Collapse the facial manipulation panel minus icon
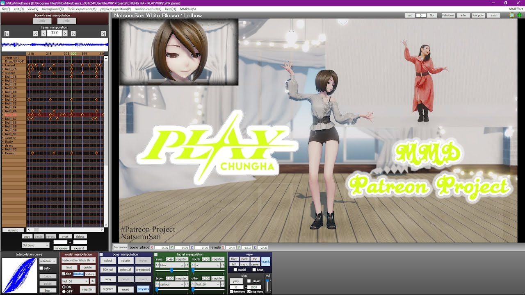This screenshot has width=525, height=295. [x=156, y=254]
